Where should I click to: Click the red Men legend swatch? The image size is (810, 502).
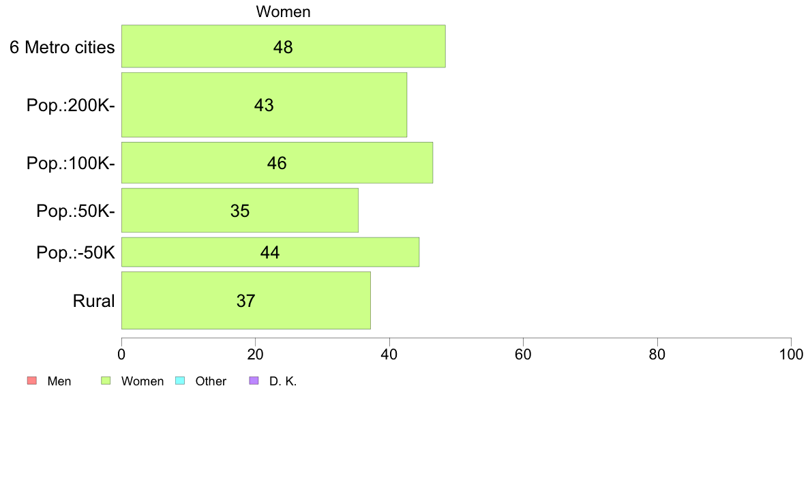pyautogui.click(x=32, y=381)
